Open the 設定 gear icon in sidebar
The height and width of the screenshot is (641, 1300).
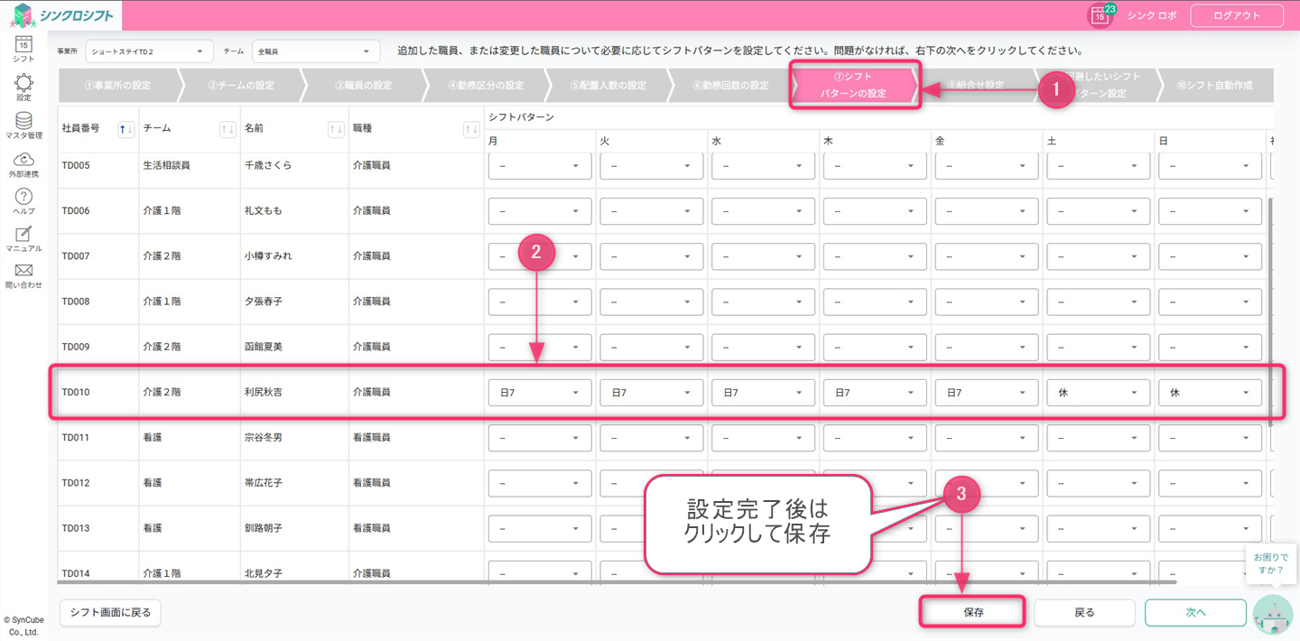coord(24,87)
